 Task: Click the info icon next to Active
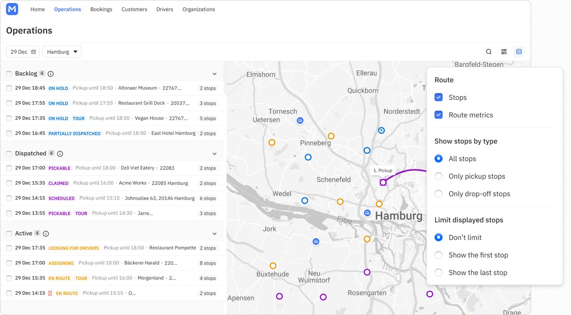tap(46, 234)
